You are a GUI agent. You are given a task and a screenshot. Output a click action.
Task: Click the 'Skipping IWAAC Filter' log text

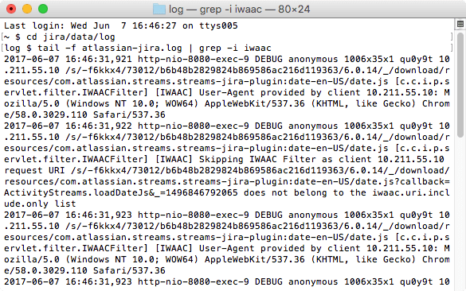tap(257, 159)
